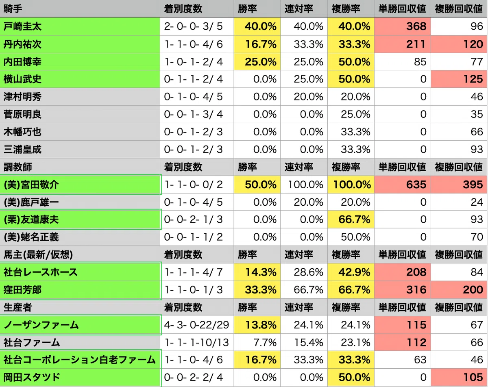The image size is (488, 387).
Task: Click the 騎手 section header
Action: [x=80, y=9]
